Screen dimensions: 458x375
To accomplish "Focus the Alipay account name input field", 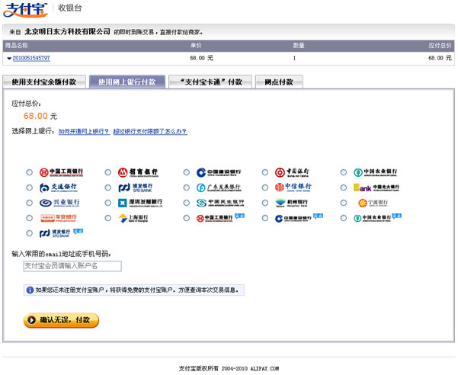I will click(72, 266).
